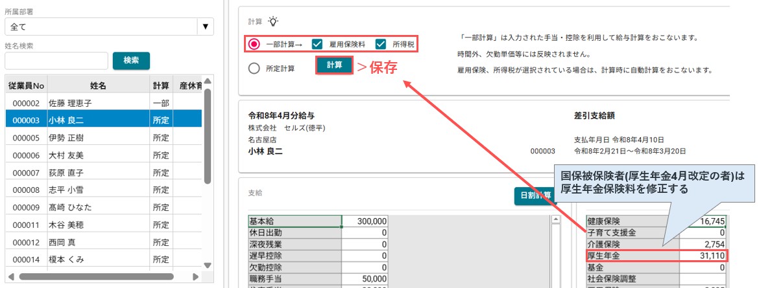Click the 子育て支援金 value cell
Image resolution: width=759 pixels, height=288 pixels.
pyautogui.click(x=703, y=232)
